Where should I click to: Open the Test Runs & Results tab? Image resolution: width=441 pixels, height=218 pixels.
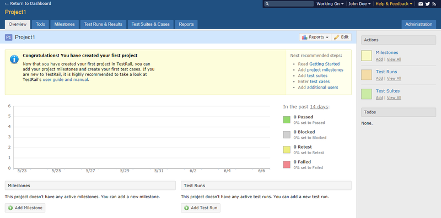click(x=103, y=24)
